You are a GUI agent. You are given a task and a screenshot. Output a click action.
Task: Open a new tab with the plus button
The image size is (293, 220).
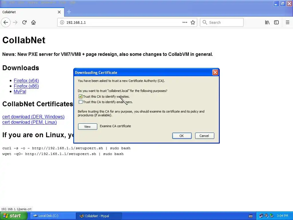pos(69,12)
